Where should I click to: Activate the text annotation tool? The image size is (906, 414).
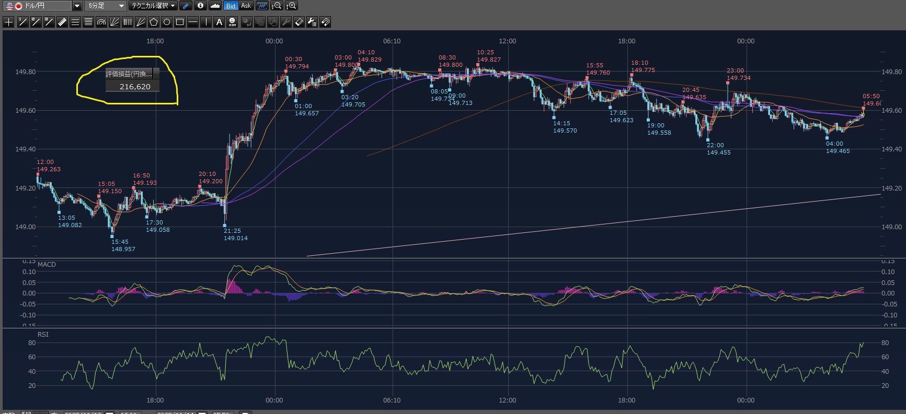tap(219, 22)
